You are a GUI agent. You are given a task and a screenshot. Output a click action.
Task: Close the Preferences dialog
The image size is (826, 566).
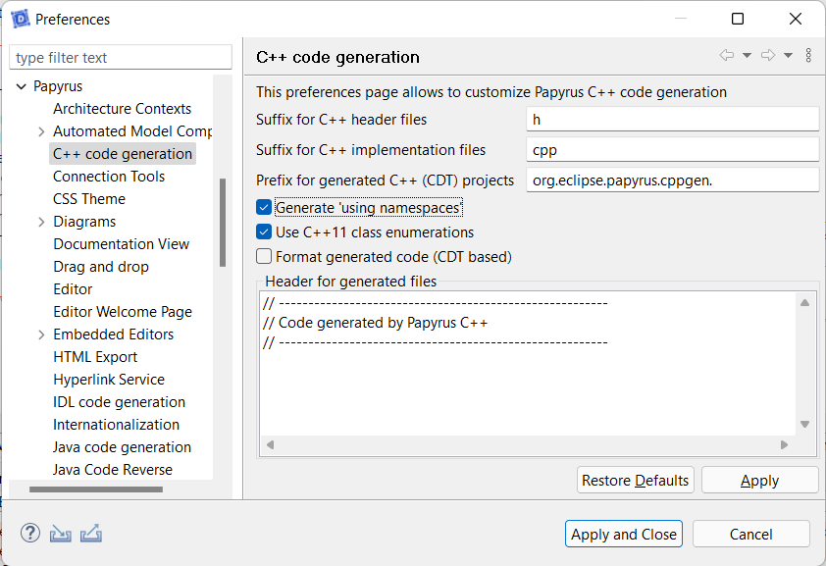pyautogui.click(x=796, y=19)
